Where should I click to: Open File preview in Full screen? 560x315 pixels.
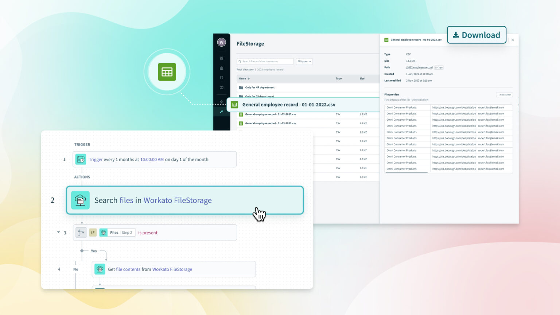pyautogui.click(x=504, y=94)
